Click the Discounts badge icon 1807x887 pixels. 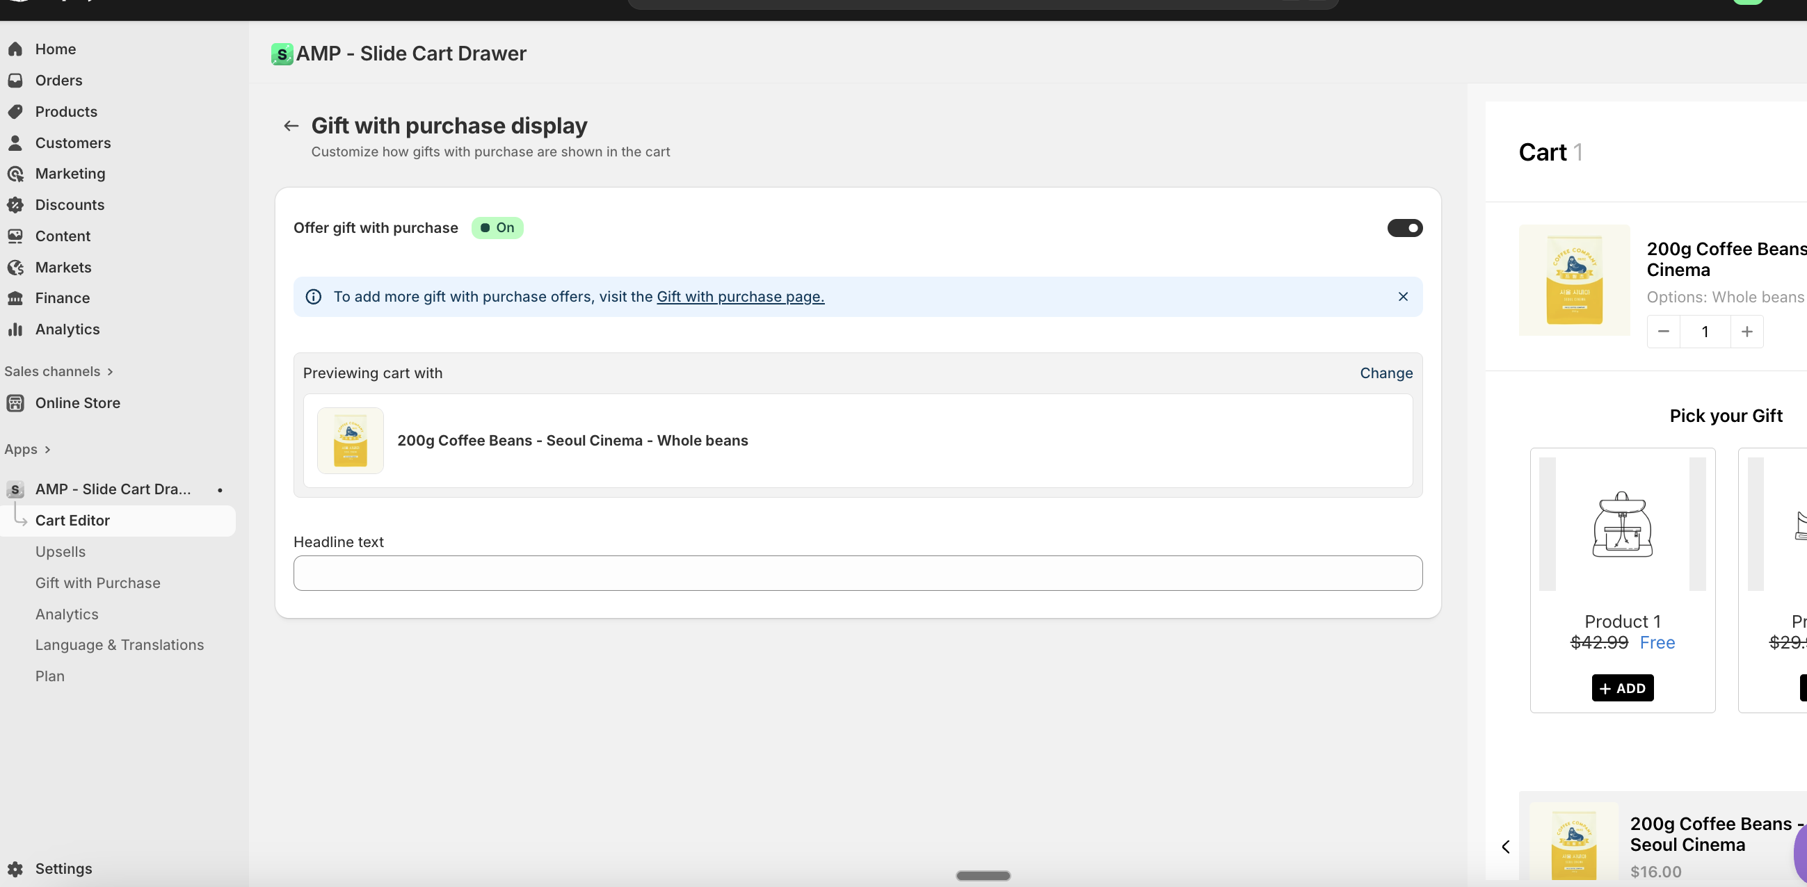(15, 205)
